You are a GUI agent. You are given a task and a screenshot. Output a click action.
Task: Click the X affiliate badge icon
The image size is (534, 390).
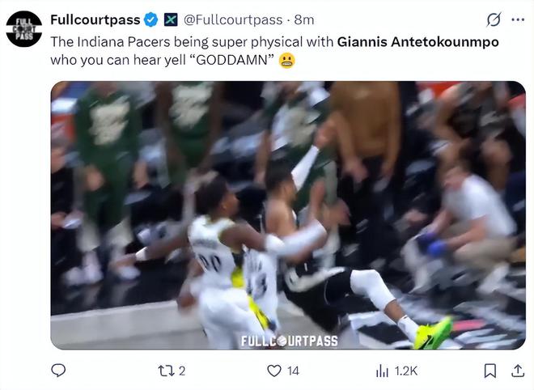[171, 19]
